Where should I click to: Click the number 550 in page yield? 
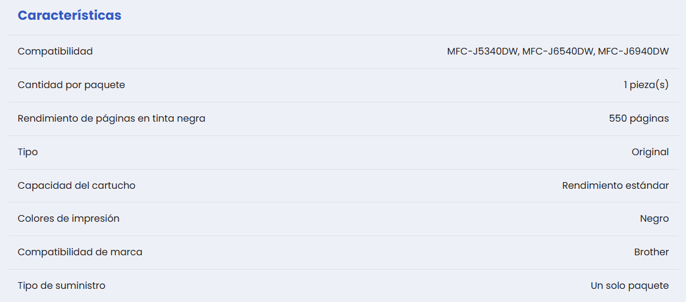click(x=618, y=119)
